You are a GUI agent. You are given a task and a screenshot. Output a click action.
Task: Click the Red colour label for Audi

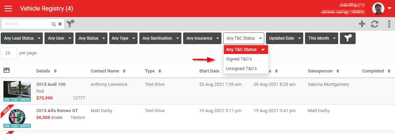[x=40, y=91]
